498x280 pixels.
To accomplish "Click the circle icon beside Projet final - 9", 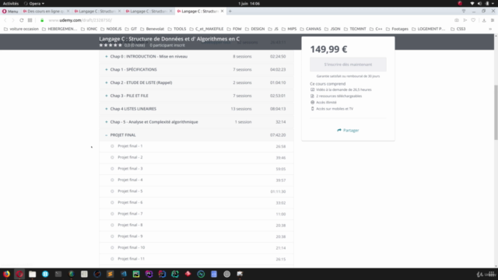I will point(112,236).
